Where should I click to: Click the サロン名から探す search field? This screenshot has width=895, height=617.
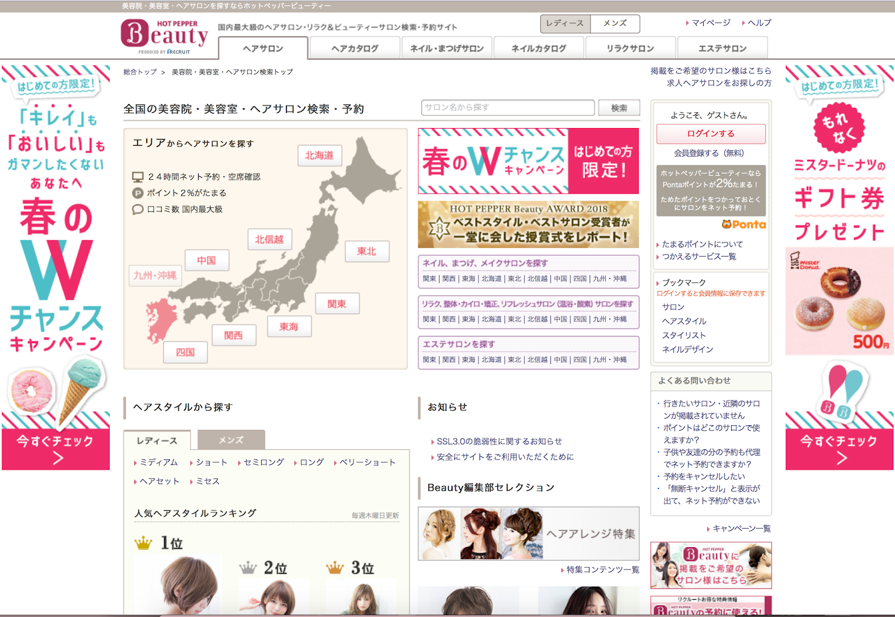(508, 108)
